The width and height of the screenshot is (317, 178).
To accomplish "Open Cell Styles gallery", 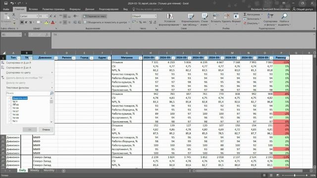I will (205, 20).
